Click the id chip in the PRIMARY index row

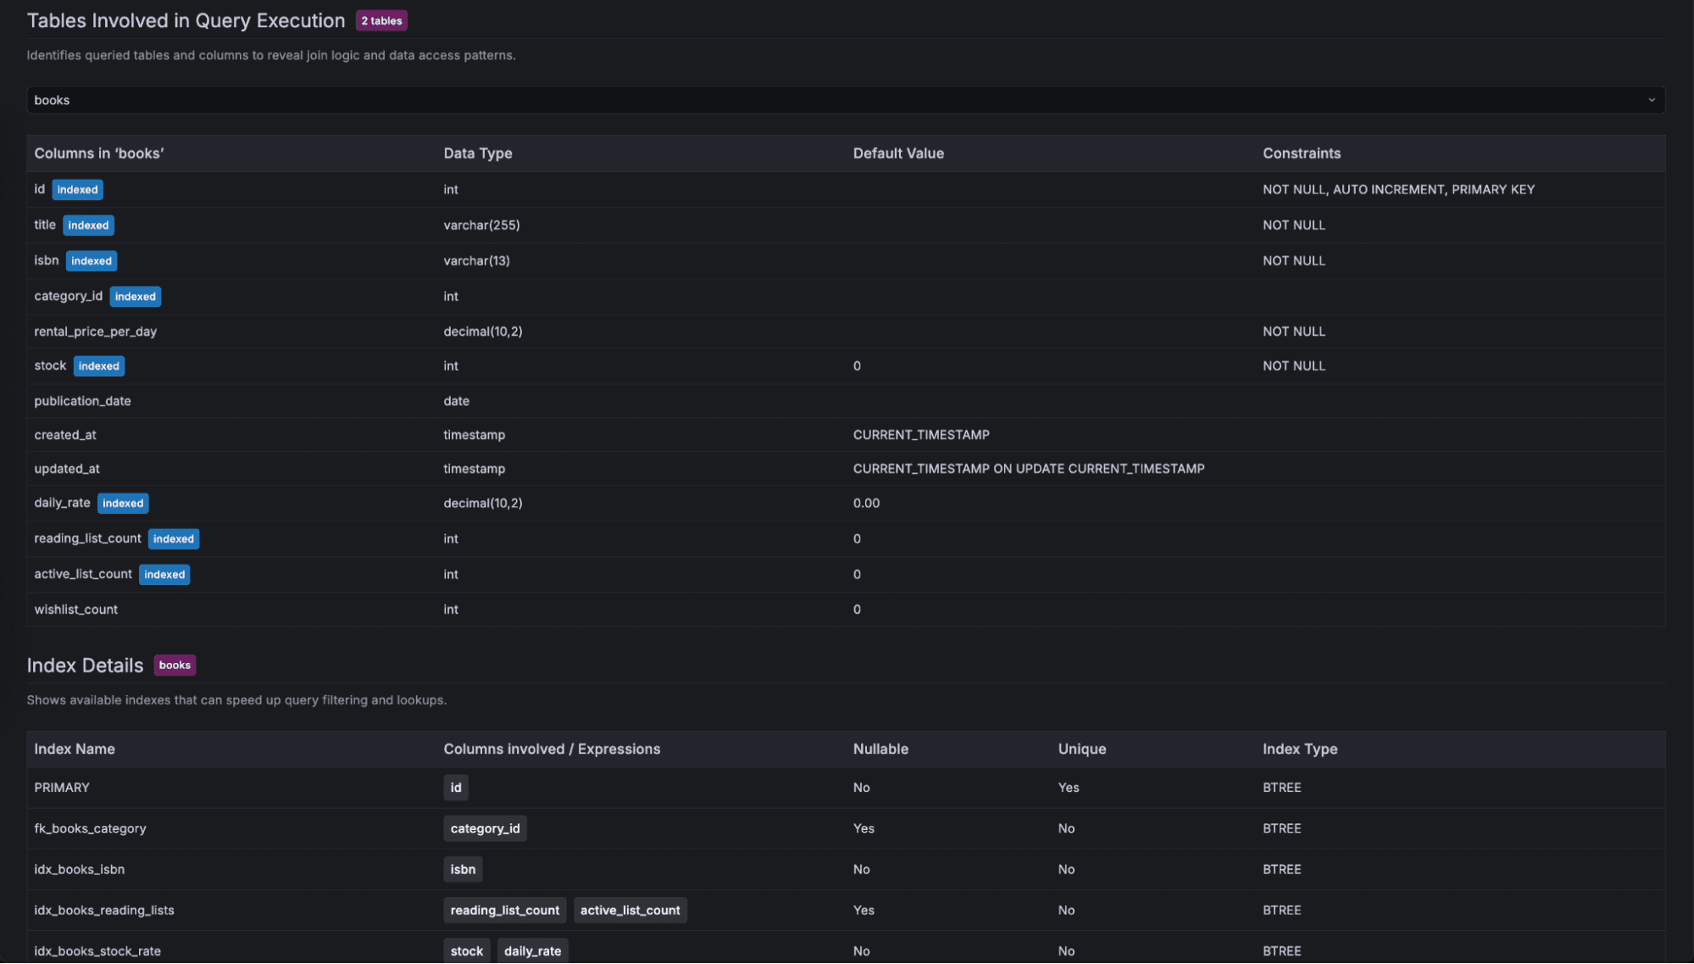456,787
